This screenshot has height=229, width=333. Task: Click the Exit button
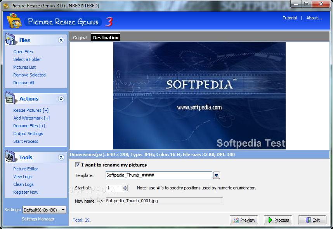coord(312,220)
